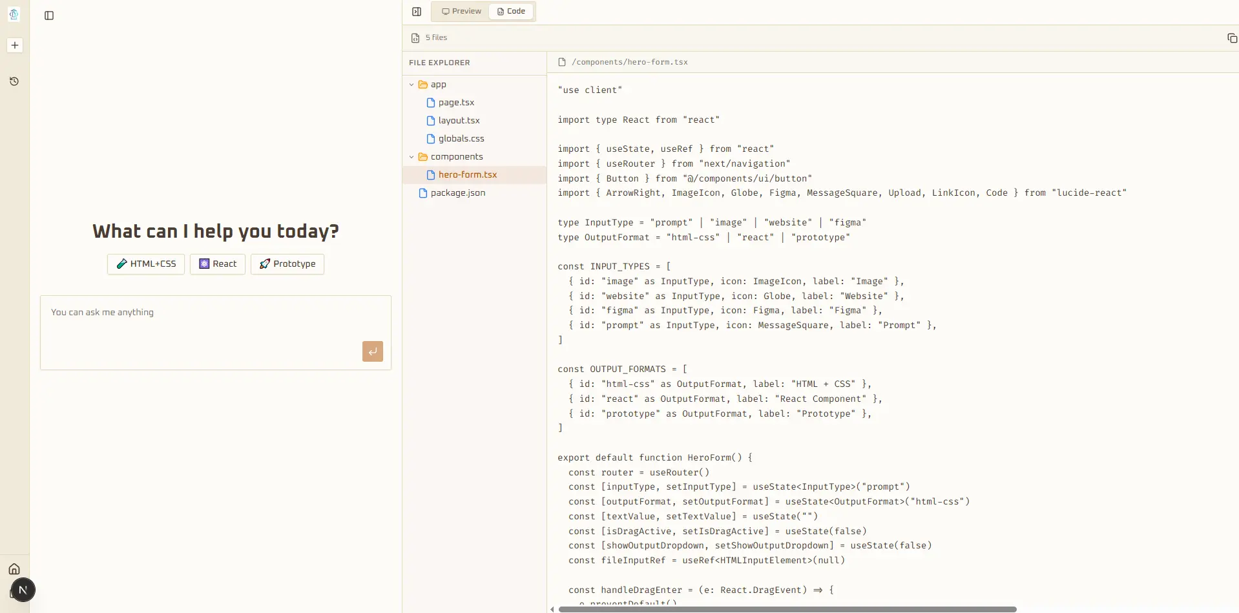Click the lucide-react import line
The width and height of the screenshot is (1239, 613).
pyautogui.click(x=842, y=192)
